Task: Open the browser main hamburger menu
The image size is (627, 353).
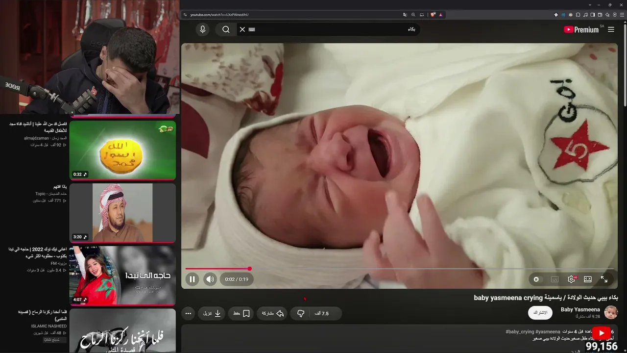Action: point(622,15)
